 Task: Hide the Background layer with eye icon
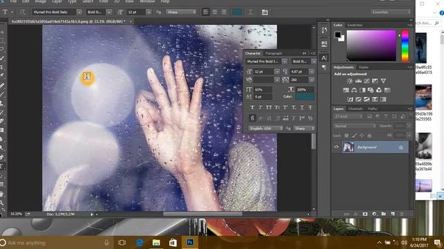336,147
